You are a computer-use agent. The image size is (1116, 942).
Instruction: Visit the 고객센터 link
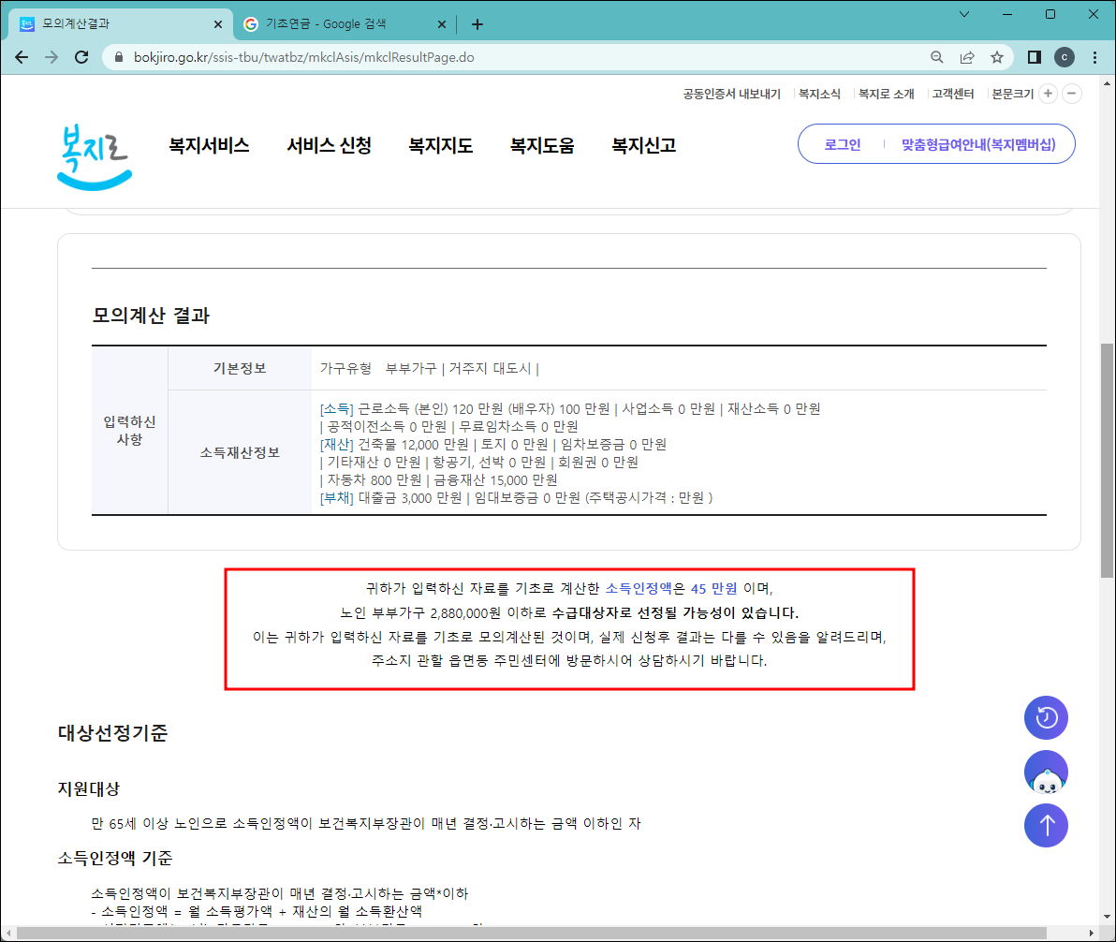[x=952, y=94]
